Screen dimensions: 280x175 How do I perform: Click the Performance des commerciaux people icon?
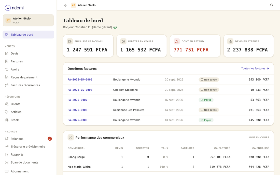point(71,137)
